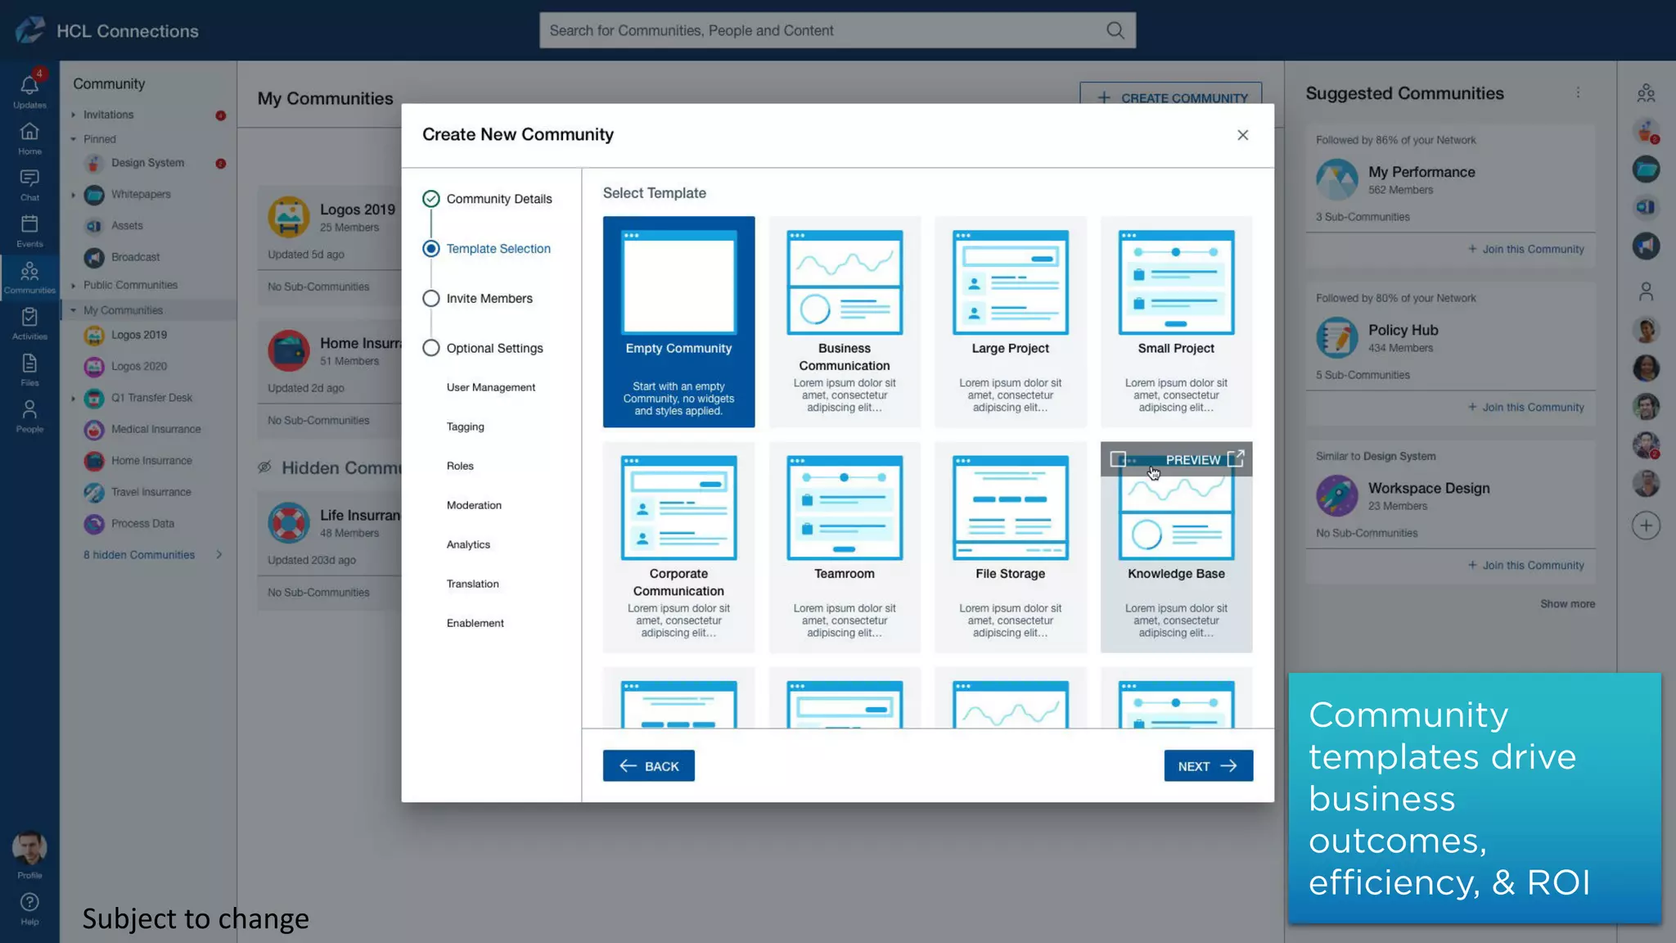
Task: Open Activities clipboard icon
Action: (x=29, y=317)
